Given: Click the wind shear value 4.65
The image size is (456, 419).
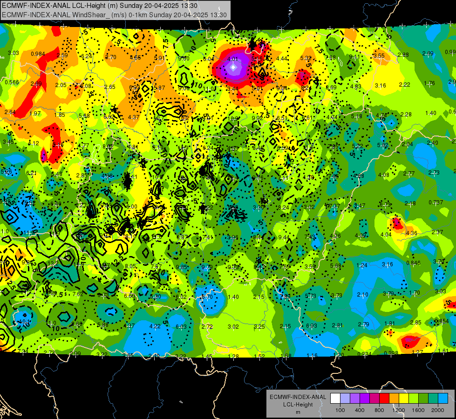Looking at the screenshot, I should point(135,58).
